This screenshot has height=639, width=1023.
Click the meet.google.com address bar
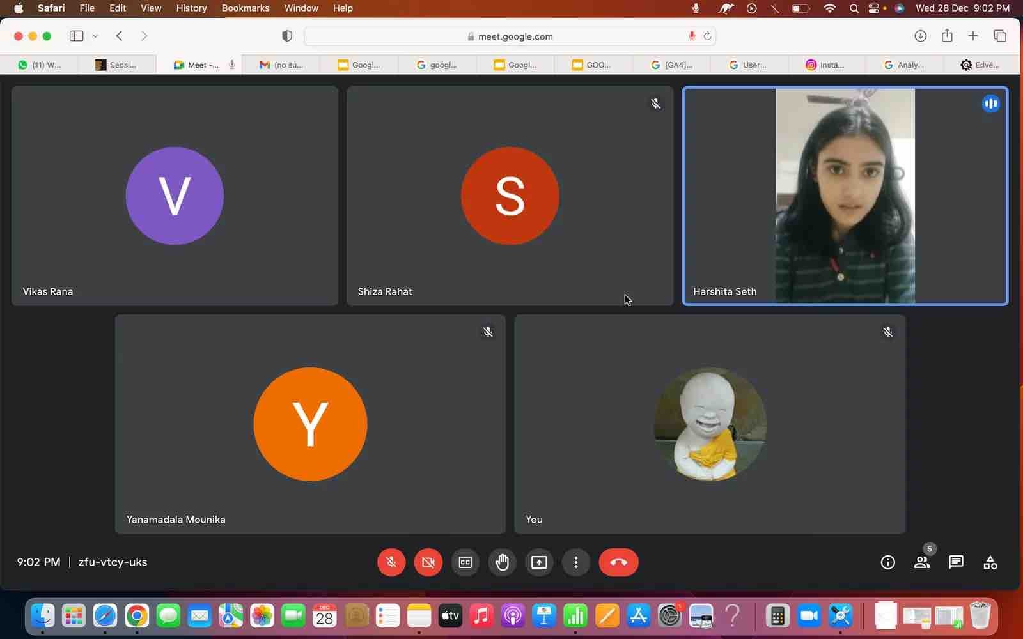(515, 36)
